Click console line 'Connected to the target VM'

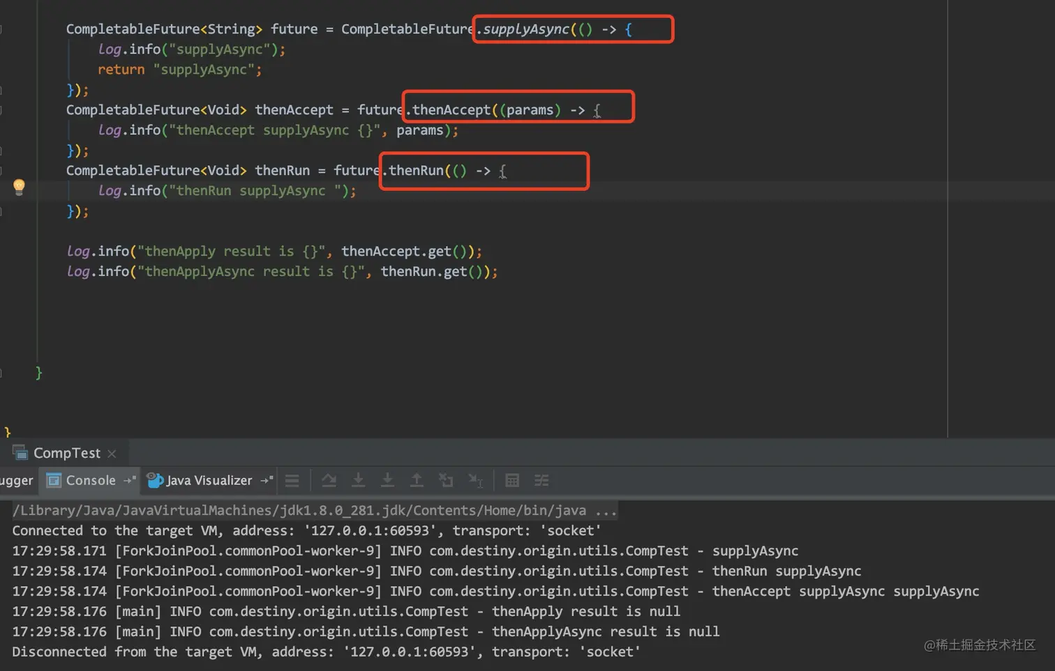(307, 530)
